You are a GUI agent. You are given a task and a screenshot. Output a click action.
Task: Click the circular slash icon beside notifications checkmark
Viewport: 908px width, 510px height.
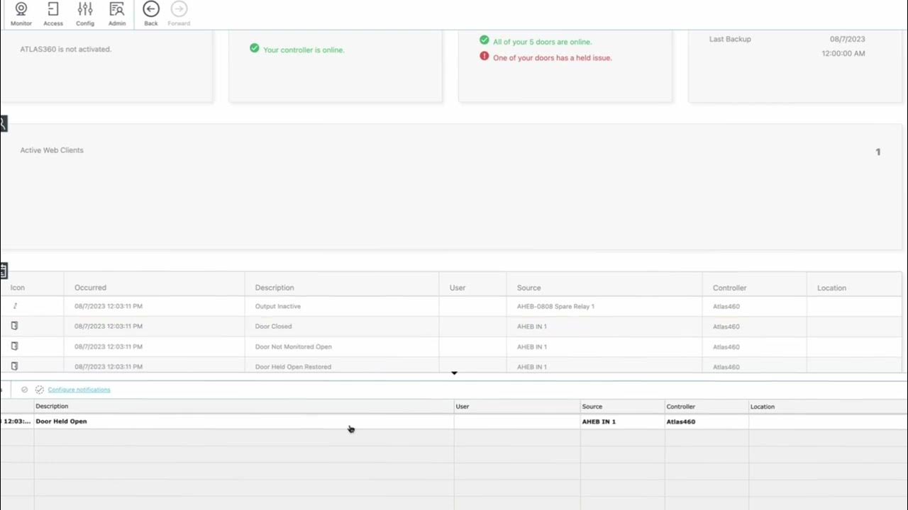click(25, 390)
